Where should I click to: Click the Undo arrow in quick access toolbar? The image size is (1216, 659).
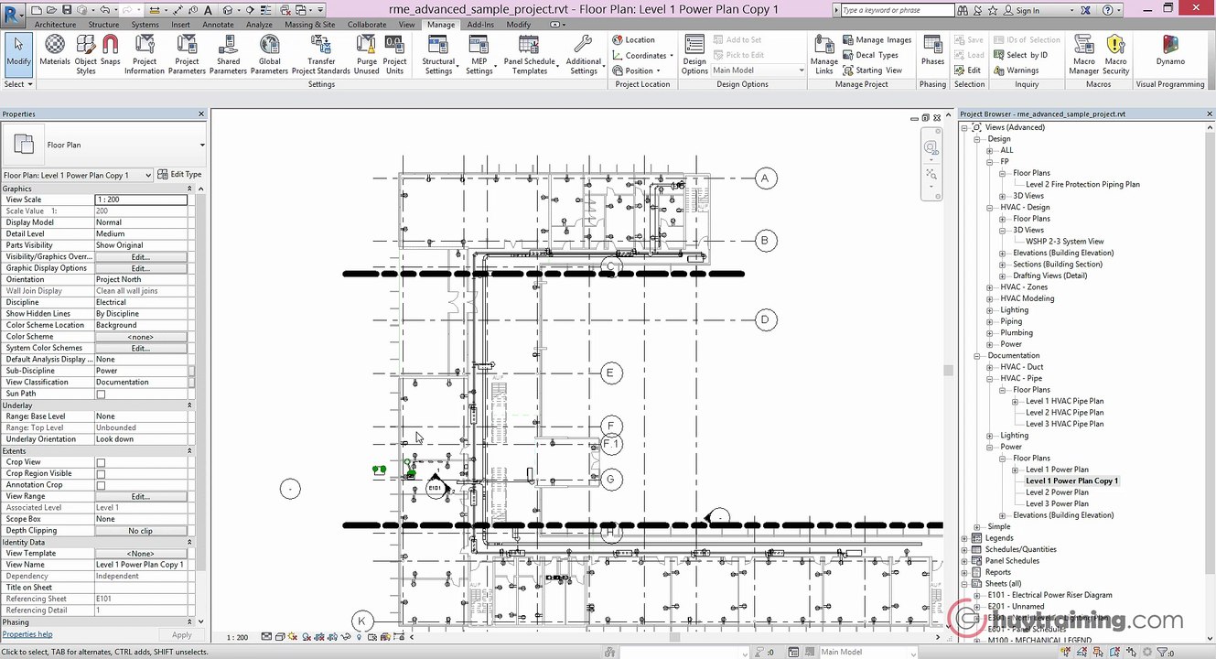[107, 10]
